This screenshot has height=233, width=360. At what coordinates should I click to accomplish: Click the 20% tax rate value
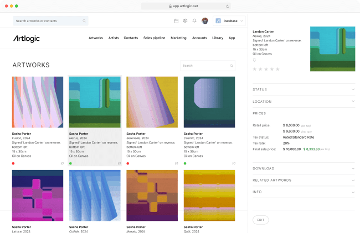286,144
